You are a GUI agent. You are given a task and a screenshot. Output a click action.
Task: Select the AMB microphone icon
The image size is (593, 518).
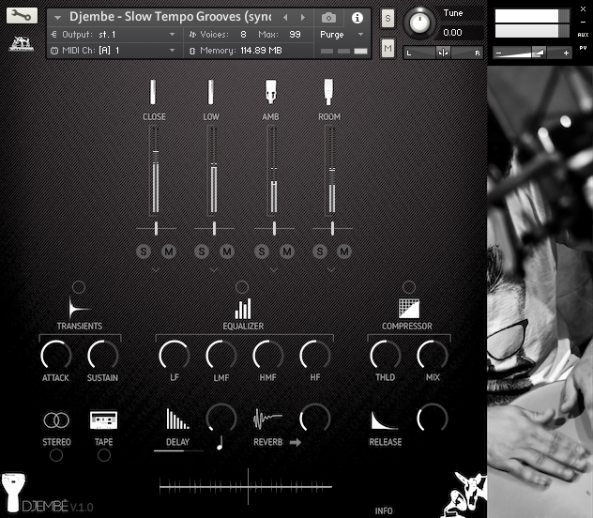pos(270,92)
